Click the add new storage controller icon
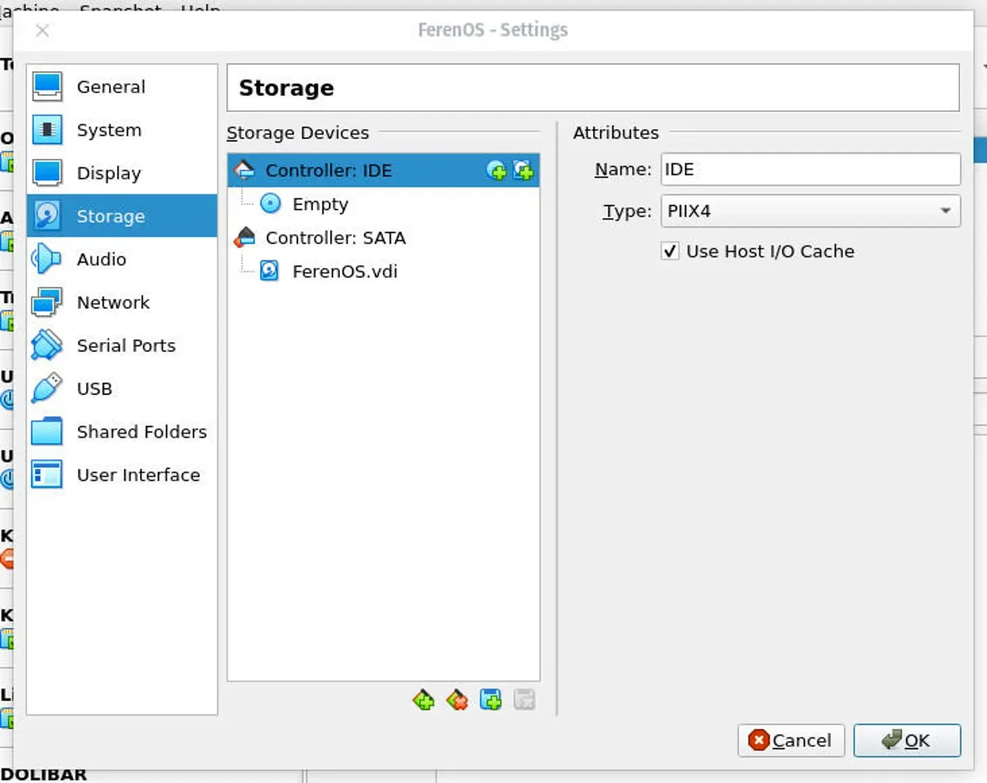987x783 pixels. pos(423,700)
